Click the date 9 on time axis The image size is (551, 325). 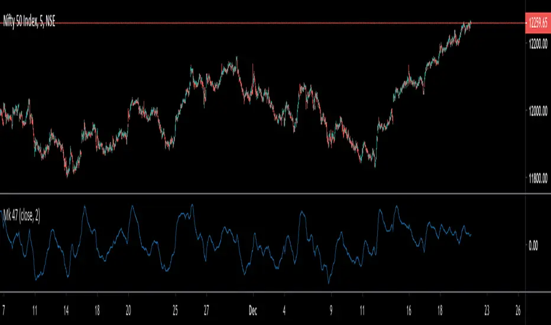(331, 311)
